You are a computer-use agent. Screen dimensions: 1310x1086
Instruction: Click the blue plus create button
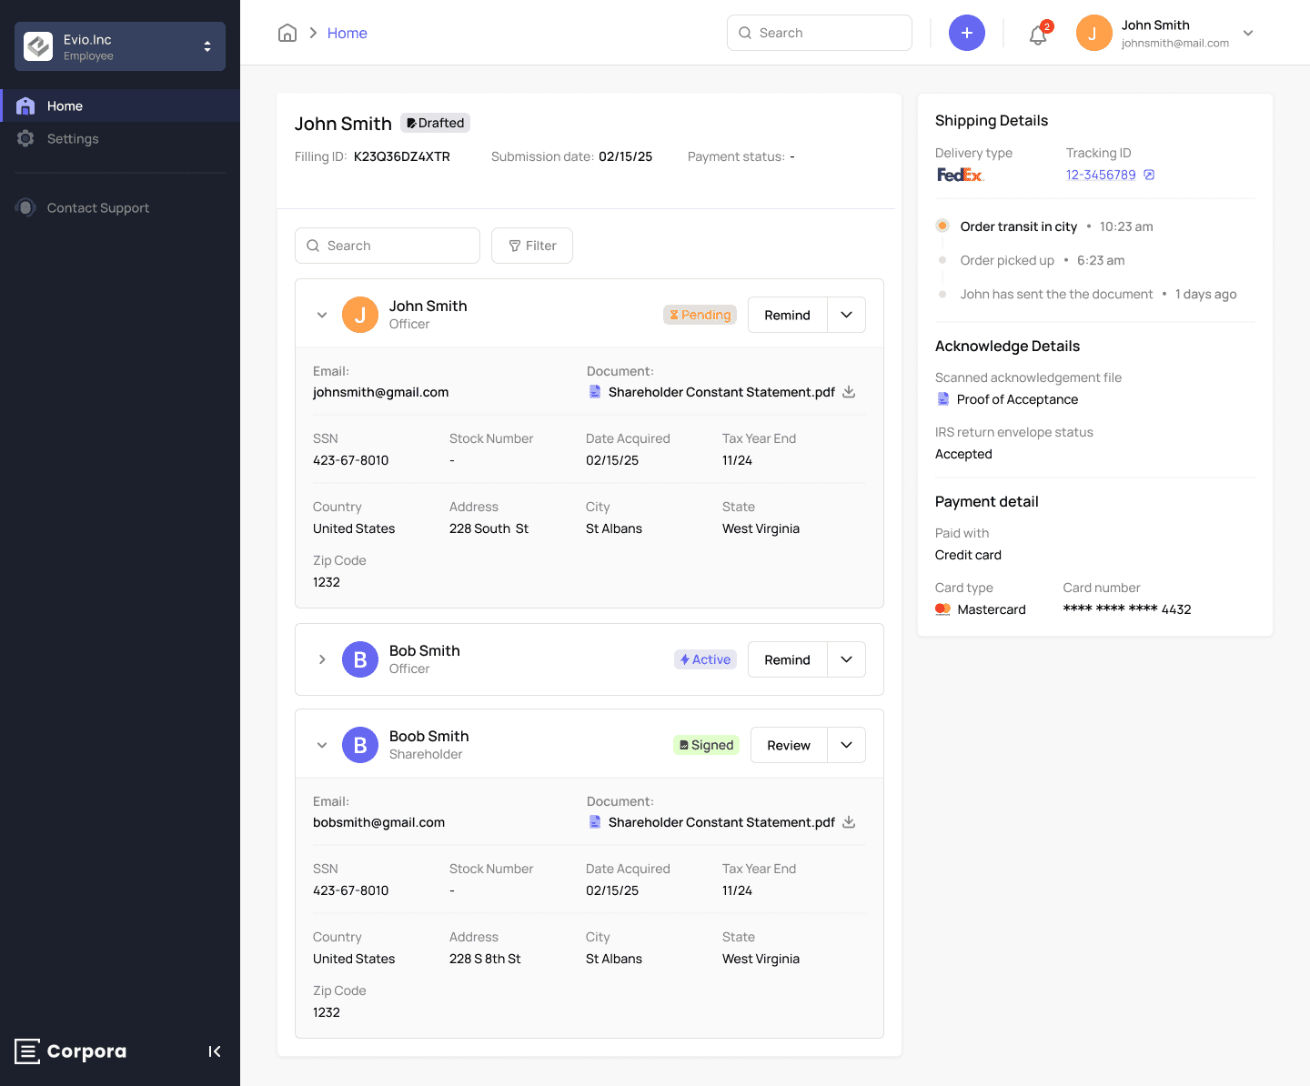tap(966, 33)
